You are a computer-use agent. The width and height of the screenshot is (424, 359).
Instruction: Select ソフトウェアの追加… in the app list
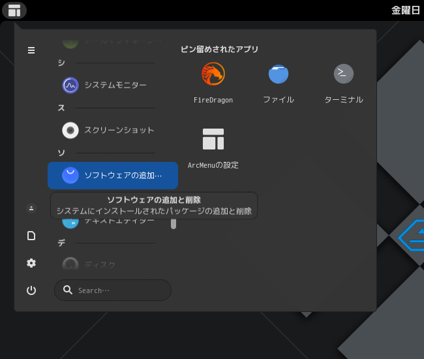tap(113, 176)
